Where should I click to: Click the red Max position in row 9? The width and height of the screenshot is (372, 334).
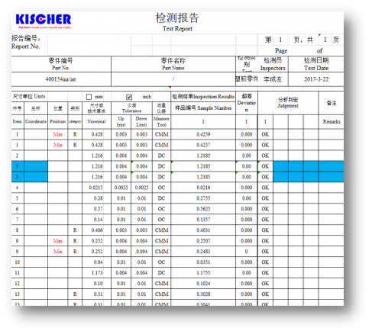click(x=58, y=241)
